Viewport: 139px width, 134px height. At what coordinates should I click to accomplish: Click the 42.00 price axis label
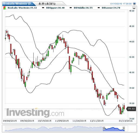click(132, 57)
